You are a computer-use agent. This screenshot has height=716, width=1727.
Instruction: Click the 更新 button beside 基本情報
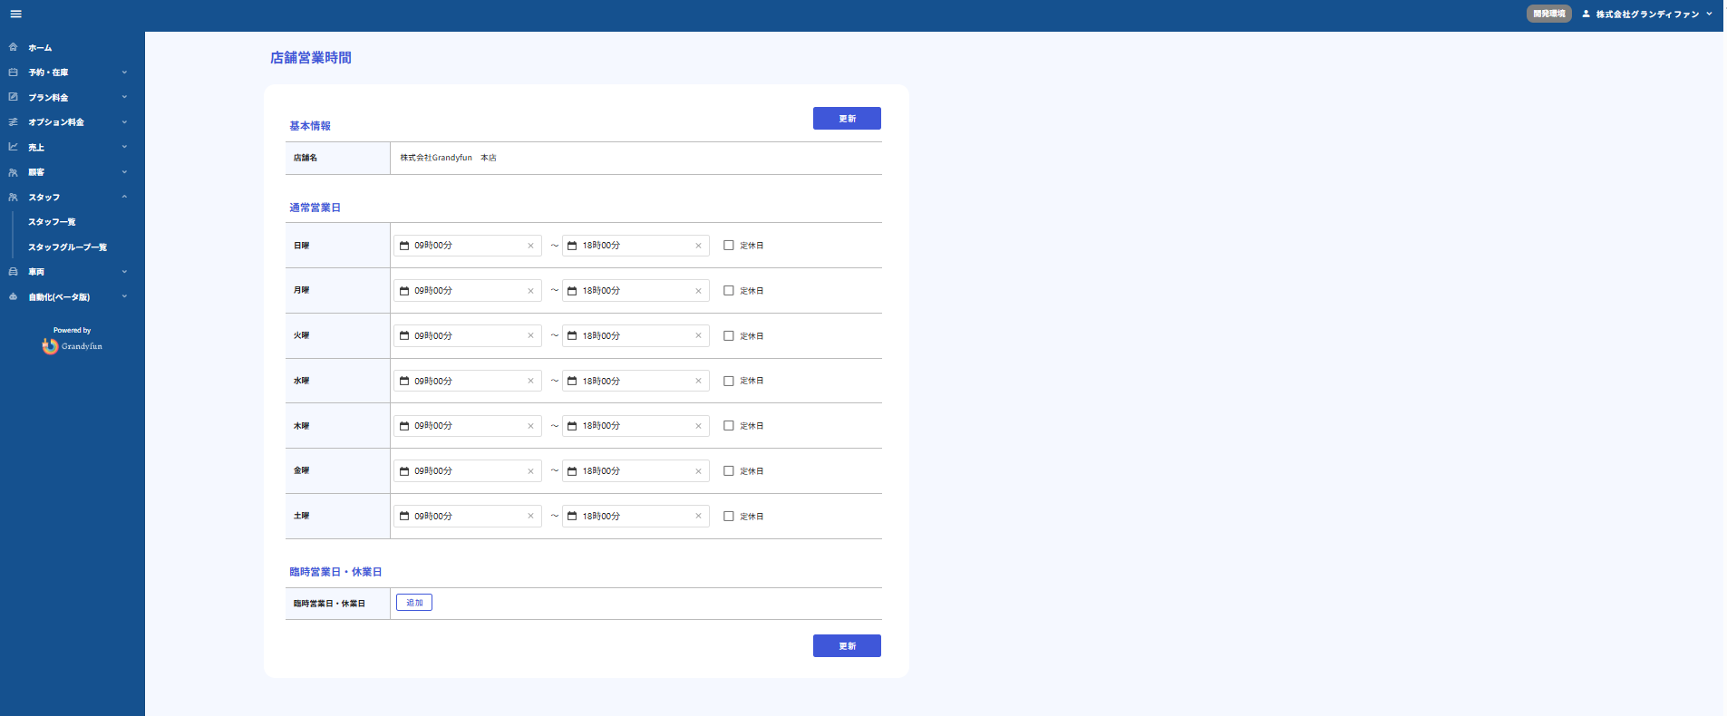tap(846, 119)
